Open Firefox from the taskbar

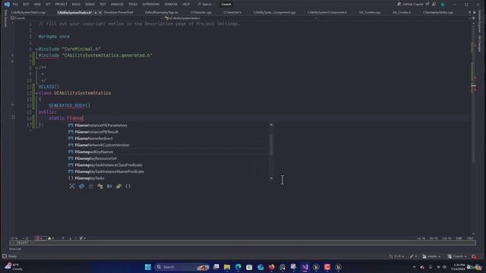click(x=272, y=267)
